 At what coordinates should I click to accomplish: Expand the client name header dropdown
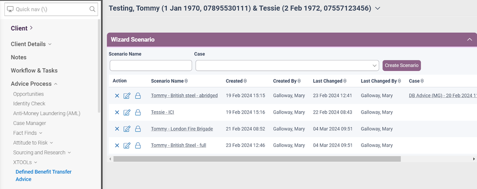[x=378, y=9]
